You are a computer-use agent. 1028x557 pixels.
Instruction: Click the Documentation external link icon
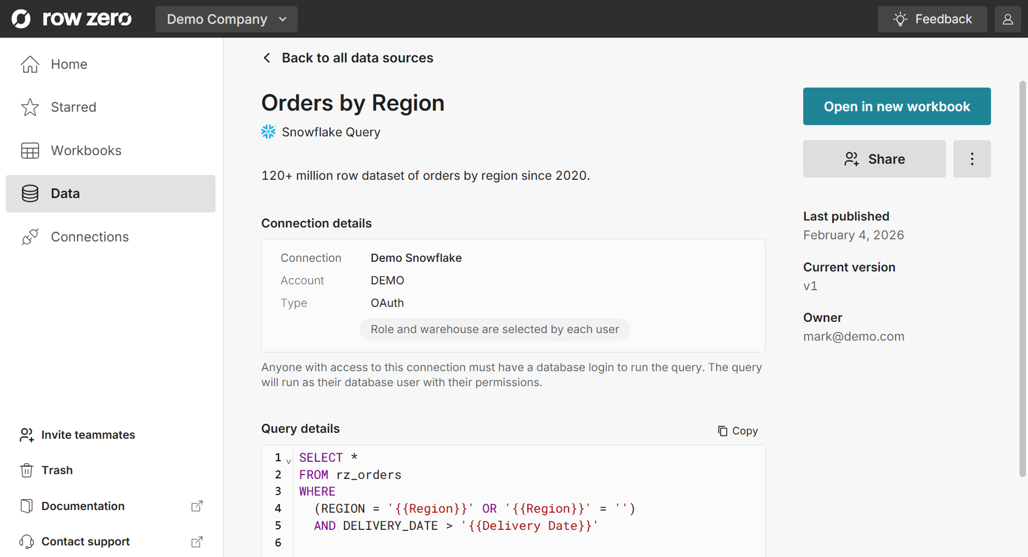(197, 506)
